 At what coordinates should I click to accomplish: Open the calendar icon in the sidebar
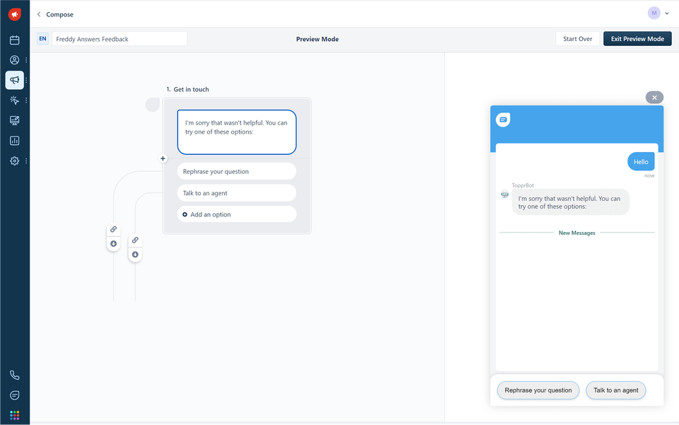coord(14,40)
